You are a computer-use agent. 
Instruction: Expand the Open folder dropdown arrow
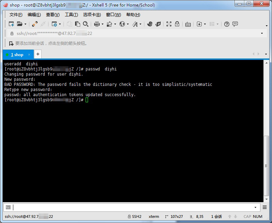point(25,24)
